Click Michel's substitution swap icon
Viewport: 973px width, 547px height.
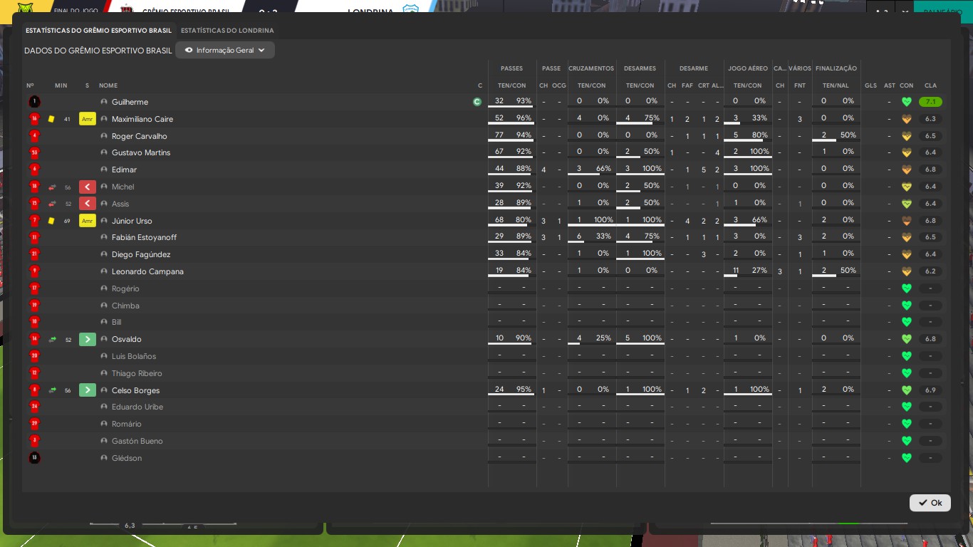(52, 187)
